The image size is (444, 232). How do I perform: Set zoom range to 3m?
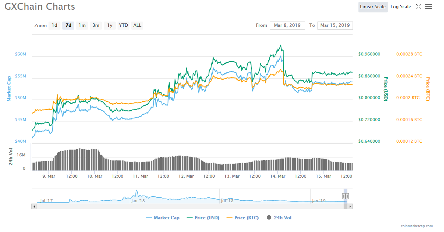click(x=96, y=25)
